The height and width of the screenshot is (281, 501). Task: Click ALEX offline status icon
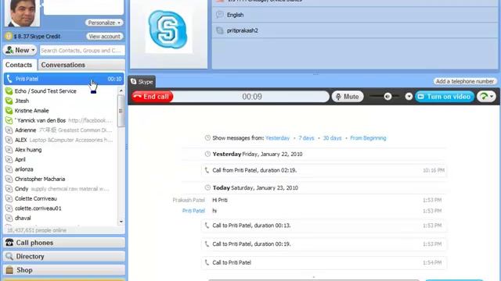[9, 140]
